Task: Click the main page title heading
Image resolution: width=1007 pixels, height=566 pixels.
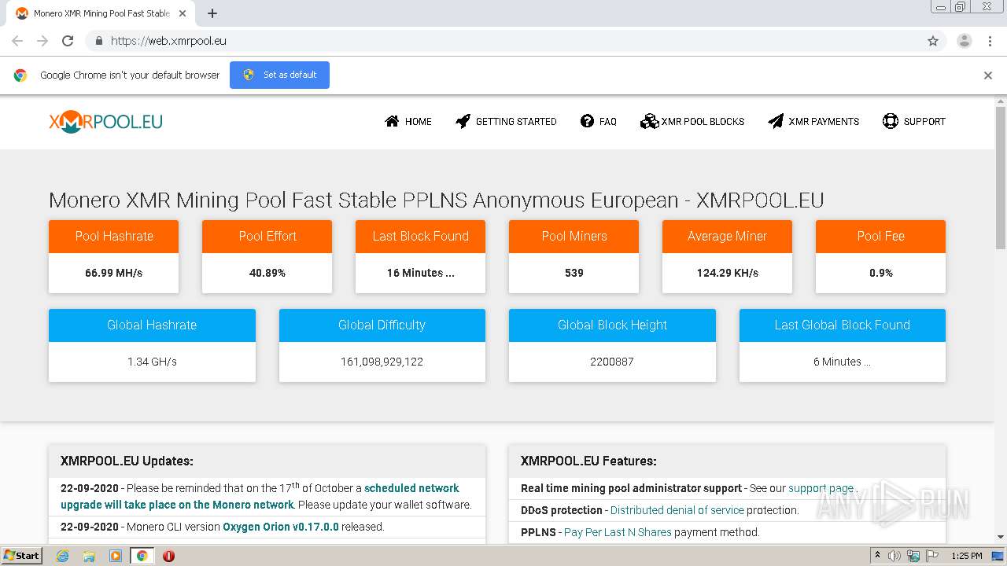Action: coord(436,200)
